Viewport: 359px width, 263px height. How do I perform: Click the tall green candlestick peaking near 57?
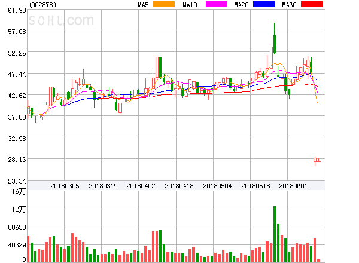[x=275, y=39]
